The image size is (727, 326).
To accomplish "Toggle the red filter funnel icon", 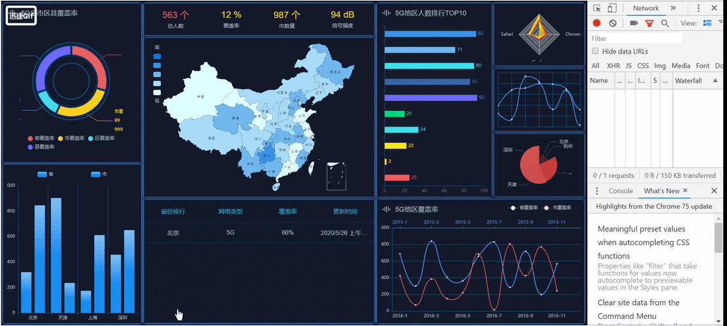I will [649, 23].
